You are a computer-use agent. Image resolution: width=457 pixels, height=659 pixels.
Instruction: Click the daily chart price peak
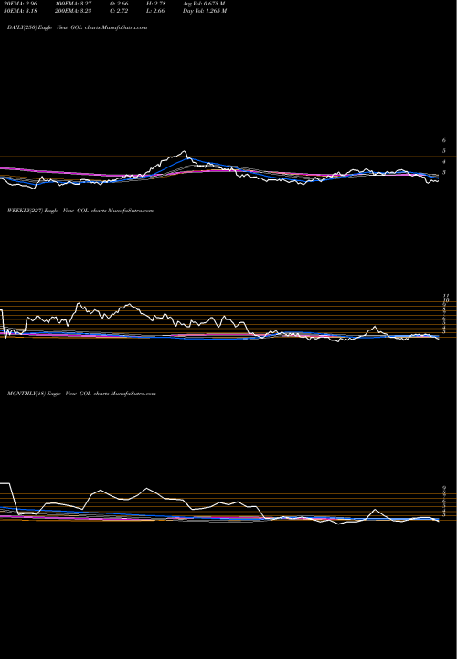pos(184,151)
